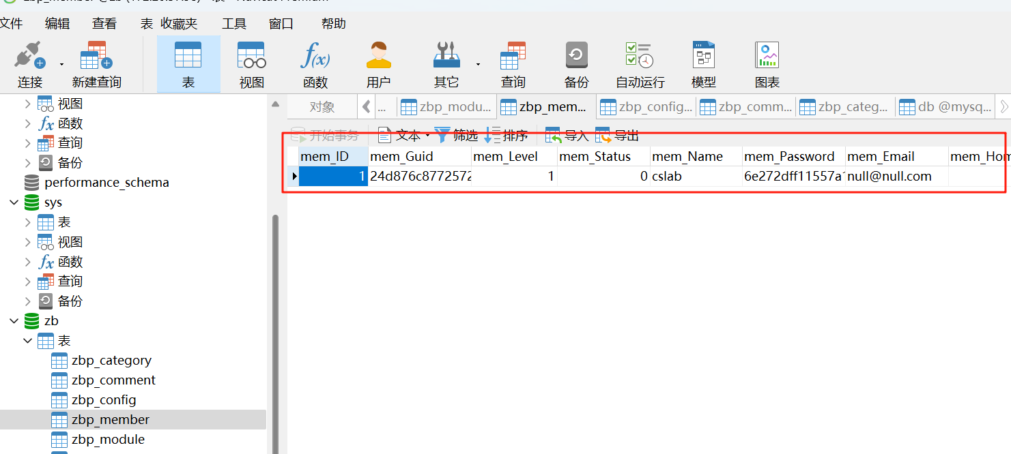1011x454 pixels.
Task: Select the mem_Email column header
Action: (897, 157)
